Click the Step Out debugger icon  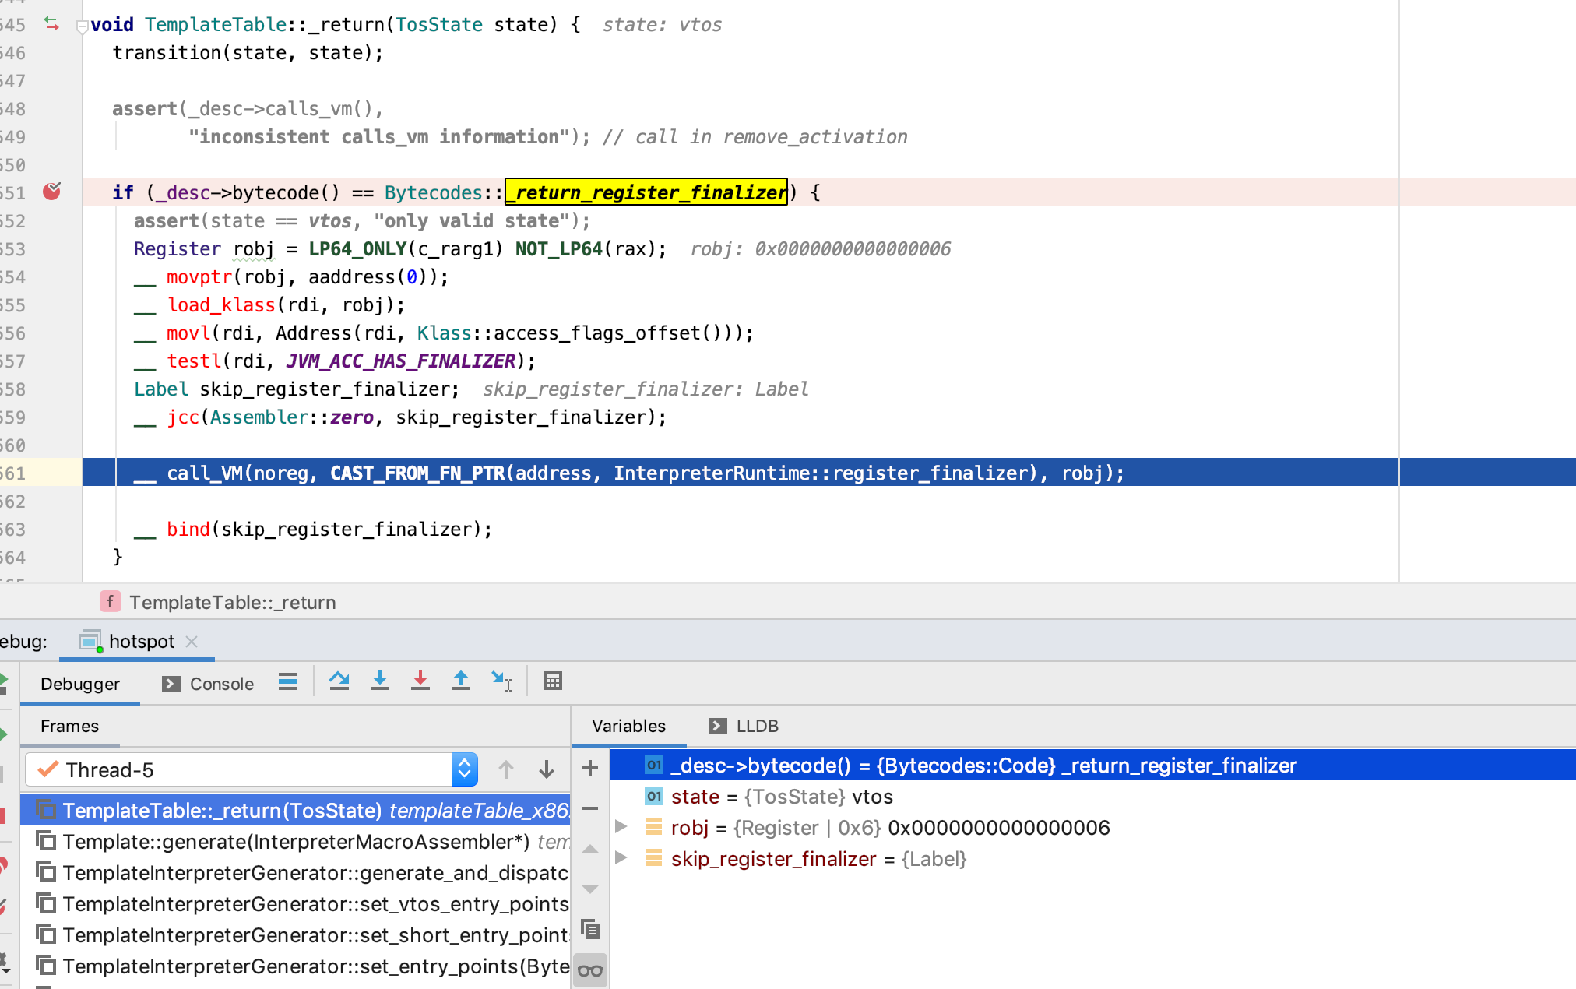[461, 681]
